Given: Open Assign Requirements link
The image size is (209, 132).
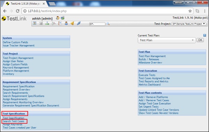Looking at the screenshot, I should pyautogui.click(x=15, y=99).
